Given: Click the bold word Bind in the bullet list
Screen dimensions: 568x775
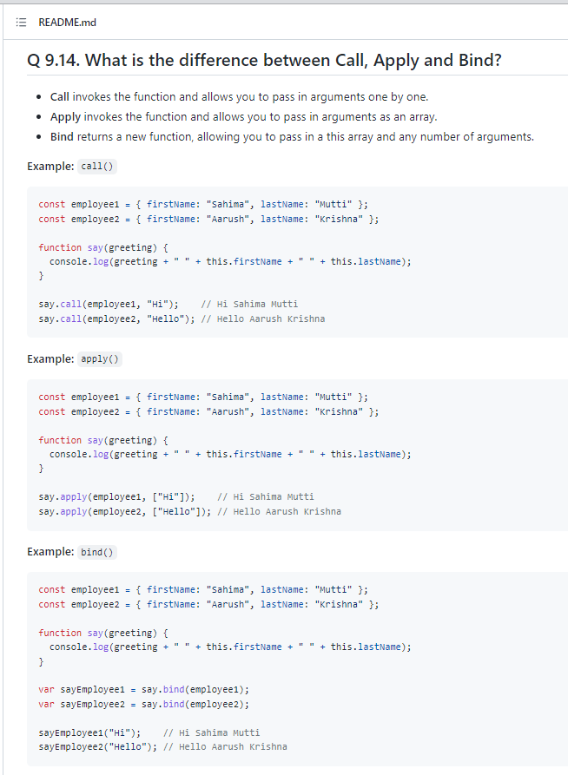Looking at the screenshot, I should (x=62, y=136).
